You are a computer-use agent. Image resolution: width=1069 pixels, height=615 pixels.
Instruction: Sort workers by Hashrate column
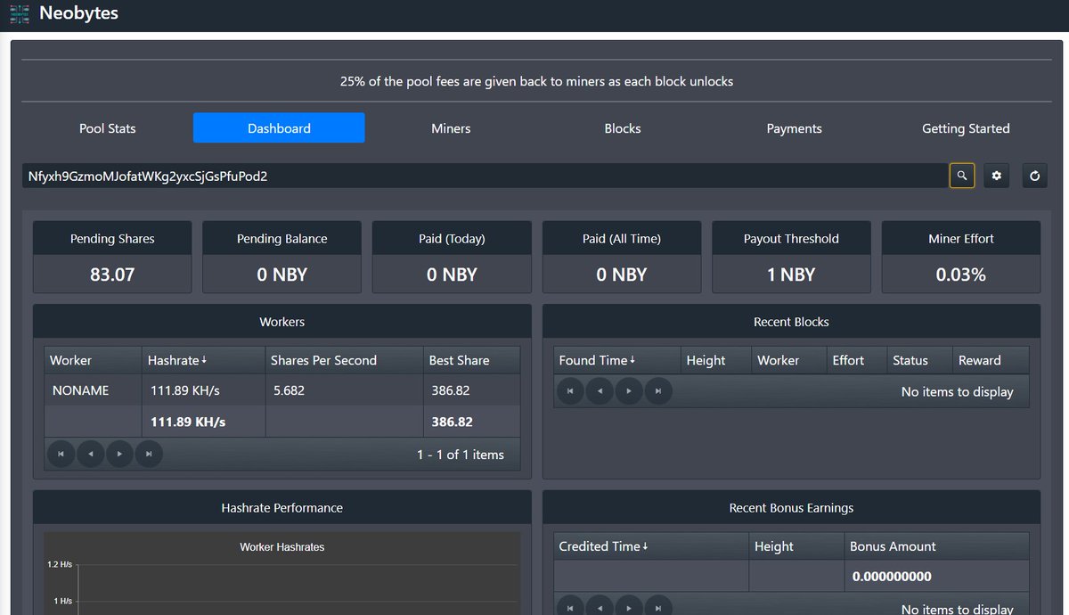click(203, 360)
